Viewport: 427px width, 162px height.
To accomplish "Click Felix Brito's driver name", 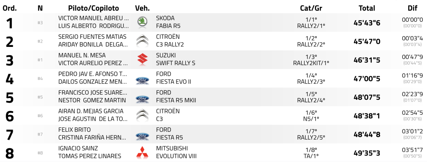I will [x=74, y=130].
